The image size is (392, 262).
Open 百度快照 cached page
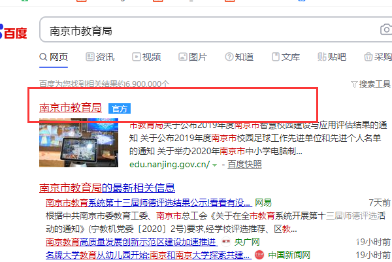point(244,165)
